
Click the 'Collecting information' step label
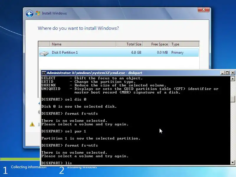(x=29, y=167)
